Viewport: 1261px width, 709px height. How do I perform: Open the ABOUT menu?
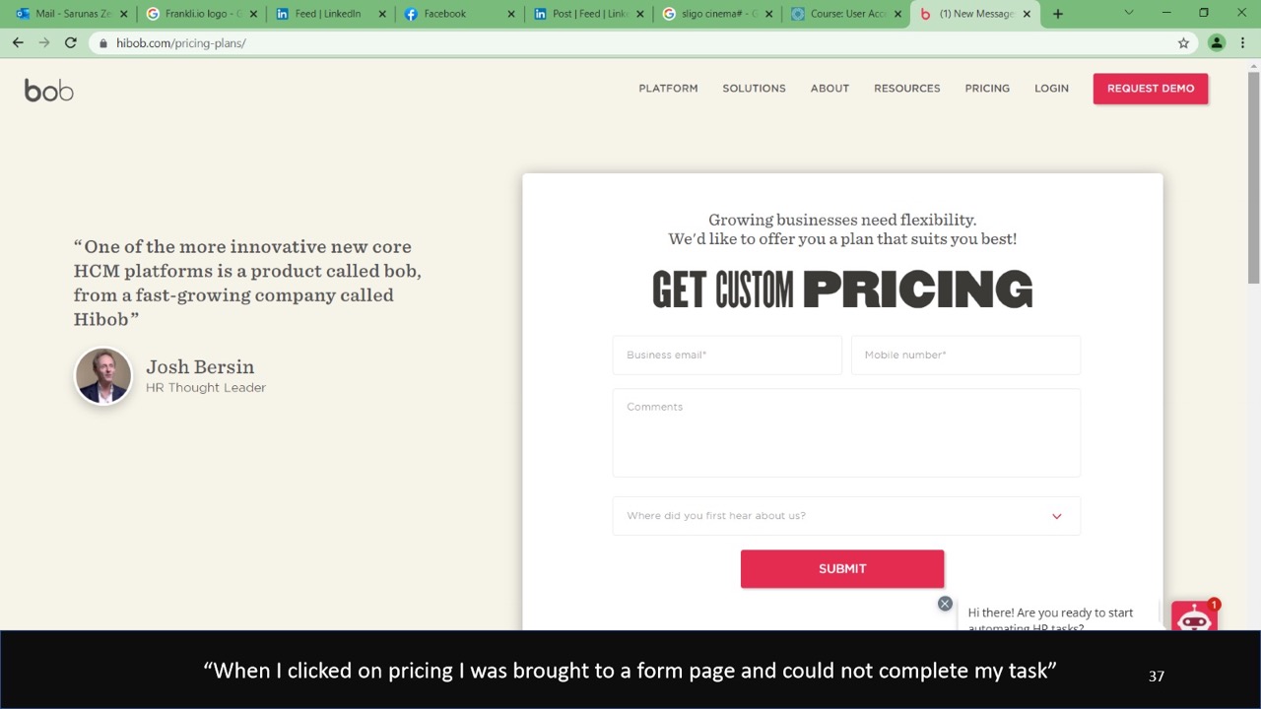point(830,89)
